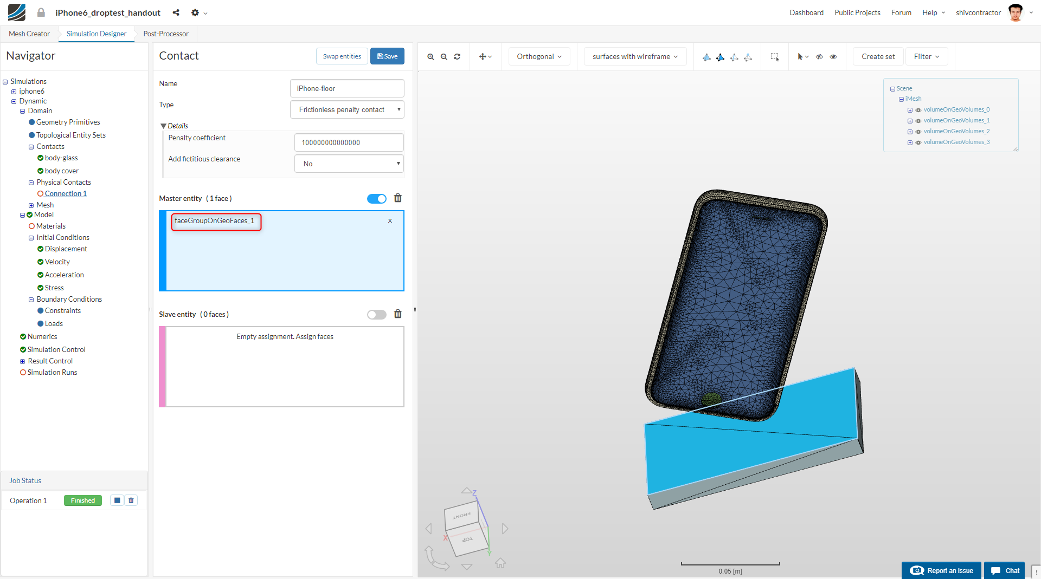Screen dimensions: 1041x579
Task: Open the Forum menu item
Action: click(x=901, y=12)
